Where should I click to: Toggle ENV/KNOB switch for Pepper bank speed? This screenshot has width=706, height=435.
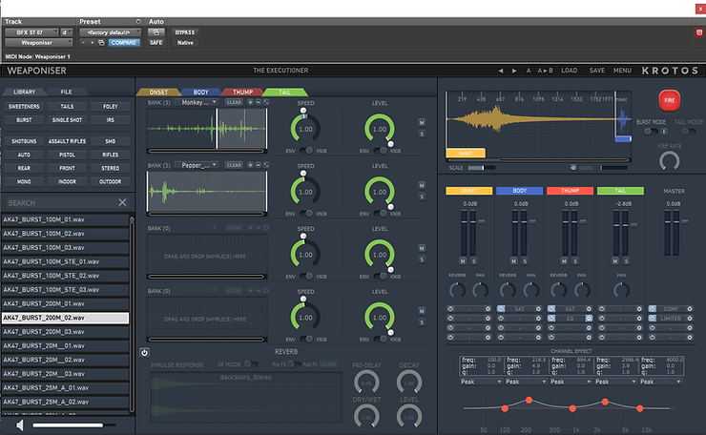[x=305, y=214]
